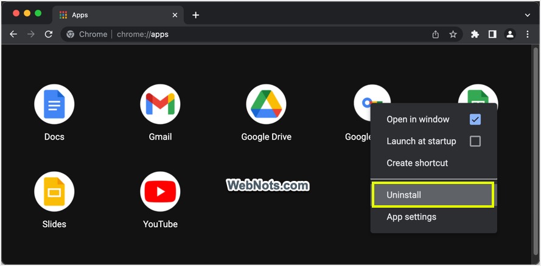This screenshot has width=541, height=266.
Task: Close the Apps tab
Action: pos(175,15)
